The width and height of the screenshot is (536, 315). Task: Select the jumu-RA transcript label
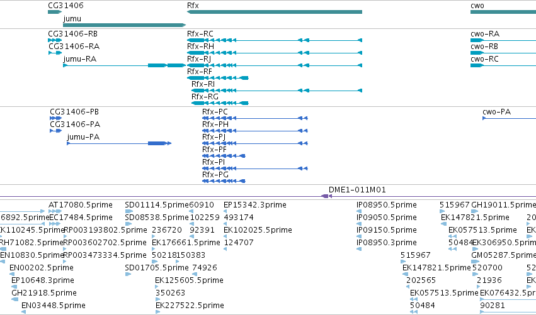(80, 59)
